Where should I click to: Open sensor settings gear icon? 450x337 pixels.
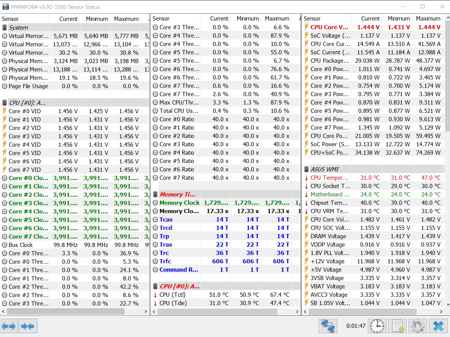pyautogui.click(x=418, y=326)
